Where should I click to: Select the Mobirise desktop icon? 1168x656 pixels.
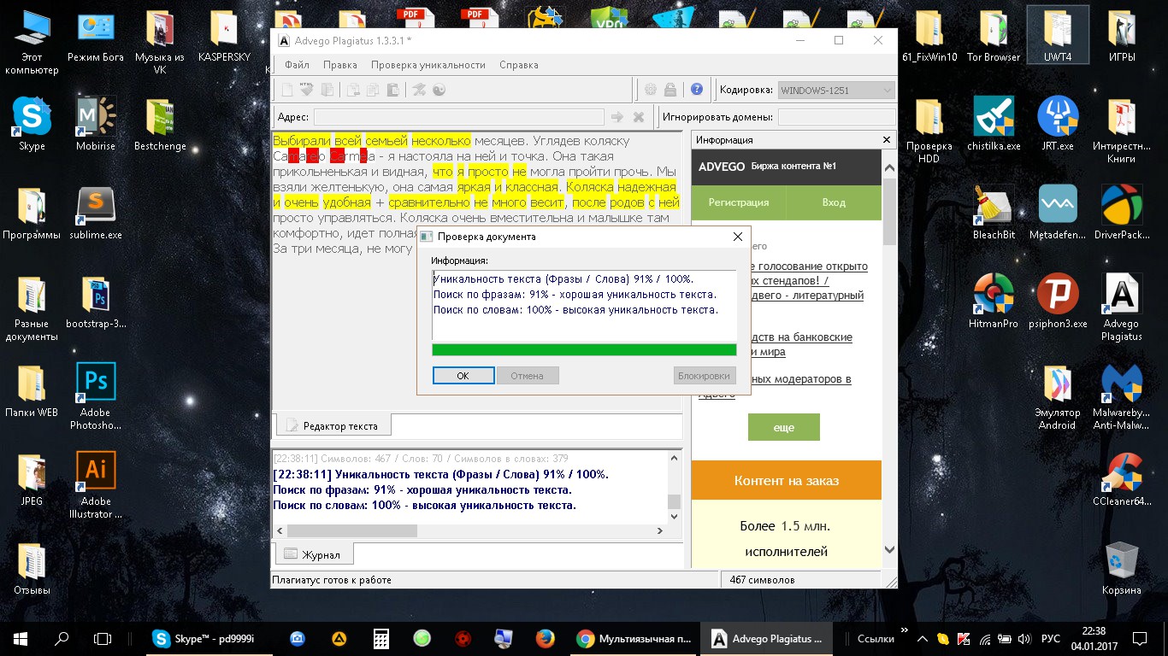click(x=96, y=124)
